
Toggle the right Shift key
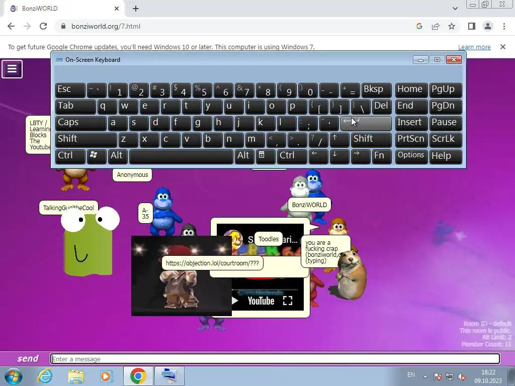371,140
